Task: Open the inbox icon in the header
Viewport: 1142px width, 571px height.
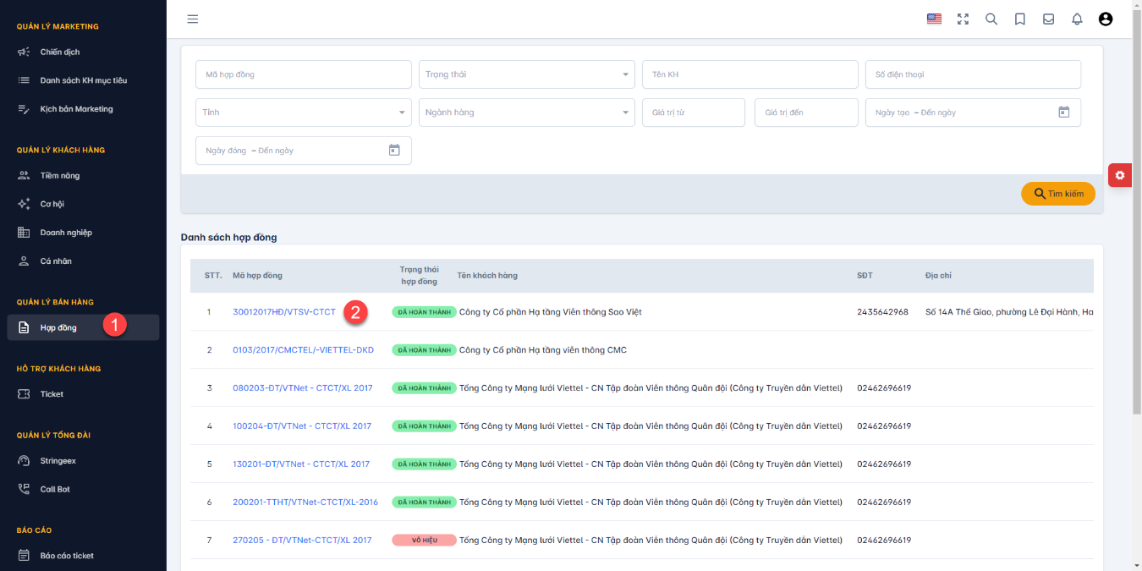Action: click(1049, 19)
